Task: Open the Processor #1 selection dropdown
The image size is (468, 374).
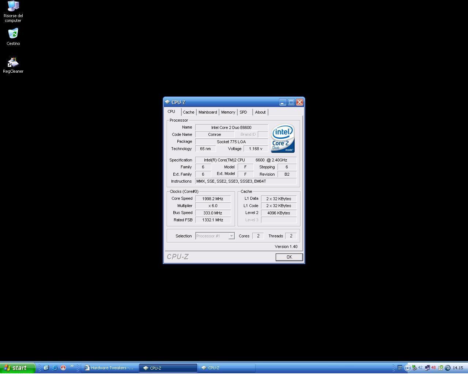Action: tap(215, 236)
